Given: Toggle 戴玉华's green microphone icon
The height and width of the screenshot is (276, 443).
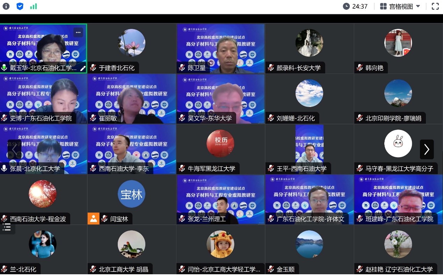Looking at the screenshot, I should click(x=5, y=68).
